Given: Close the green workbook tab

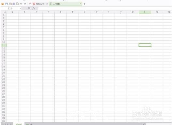Looking at the screenshot, I should pyautogui.click(x=80, y=4).
